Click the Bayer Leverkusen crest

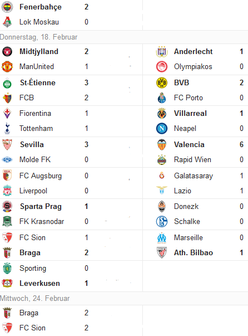coord(7,283)
